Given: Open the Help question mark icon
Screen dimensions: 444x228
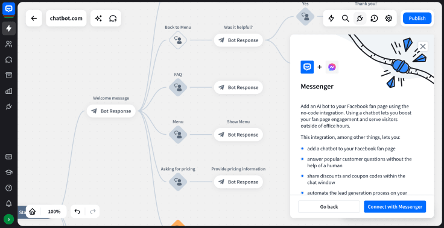Looking at the screenshot, I should click(x=9, y=188).
